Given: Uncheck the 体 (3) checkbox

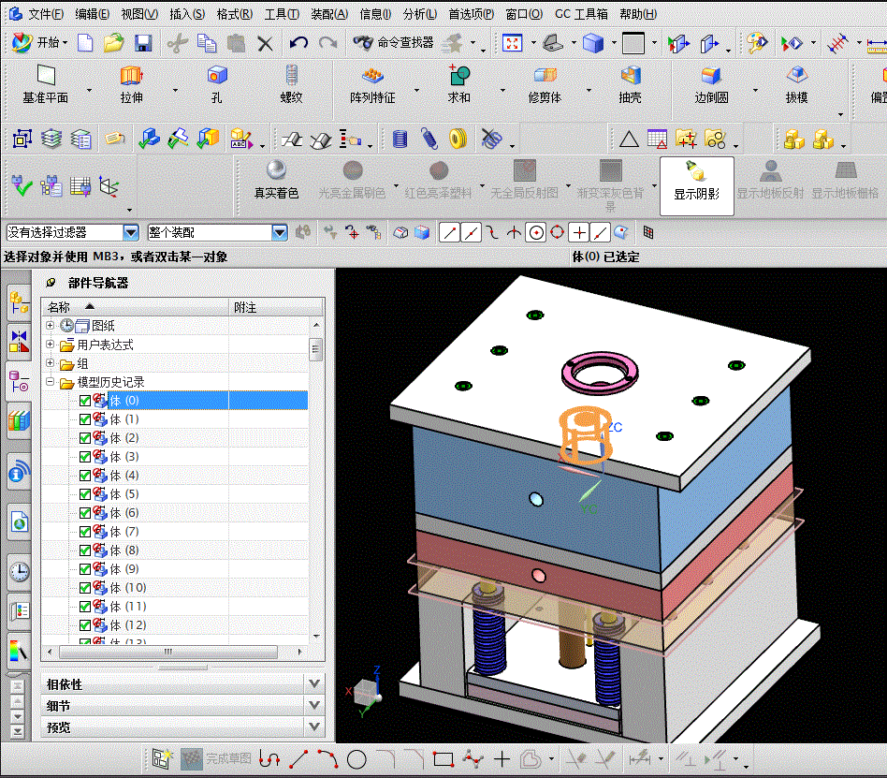Looking at the screenshot, I should (85, 457).
